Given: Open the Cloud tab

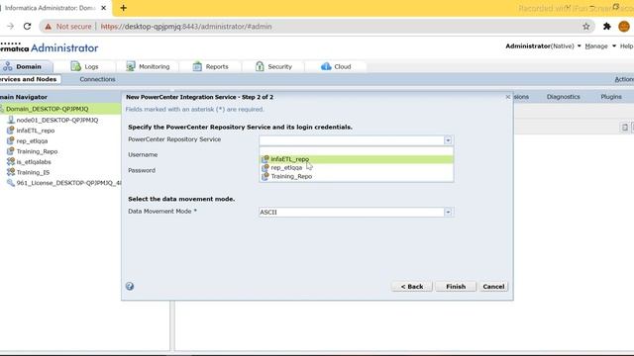Looking at the screenshot, I should coord(336,66).
